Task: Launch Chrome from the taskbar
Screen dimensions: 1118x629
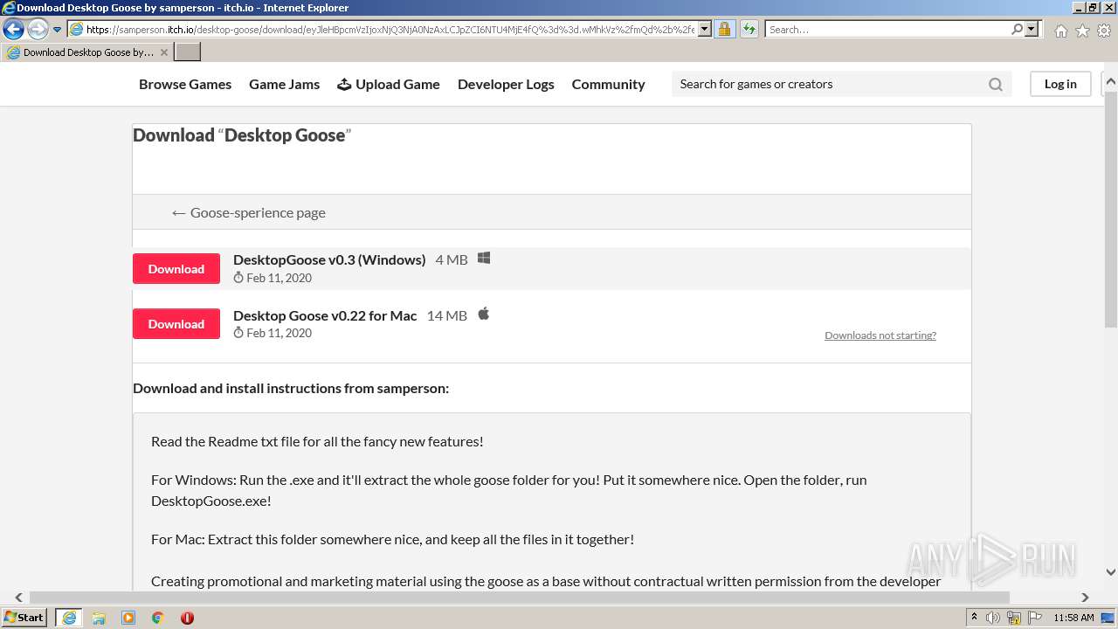Action: [x=158, y=618]
